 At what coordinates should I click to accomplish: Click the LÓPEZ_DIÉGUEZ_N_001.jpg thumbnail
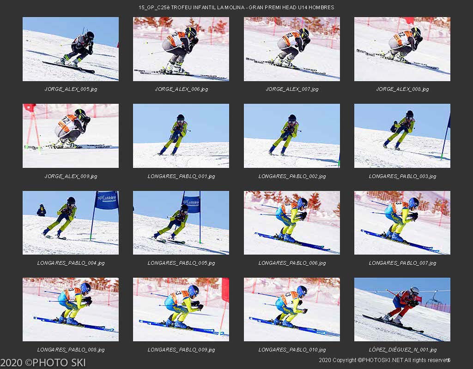tap(402, 309)
